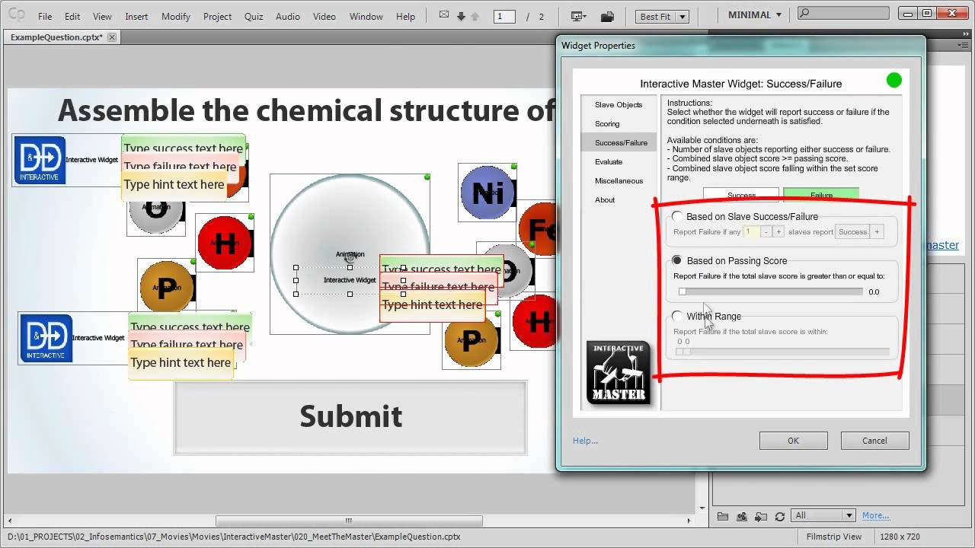The image size is (975, 548).
Task: Select the Within Range radio option
Action: pyautogui.click(x=677, y=316)
